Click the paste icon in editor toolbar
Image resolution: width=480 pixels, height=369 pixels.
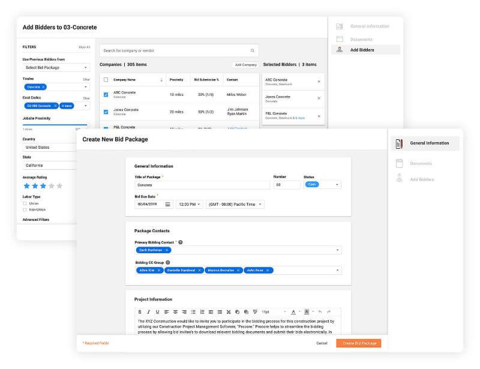(246, 312)
